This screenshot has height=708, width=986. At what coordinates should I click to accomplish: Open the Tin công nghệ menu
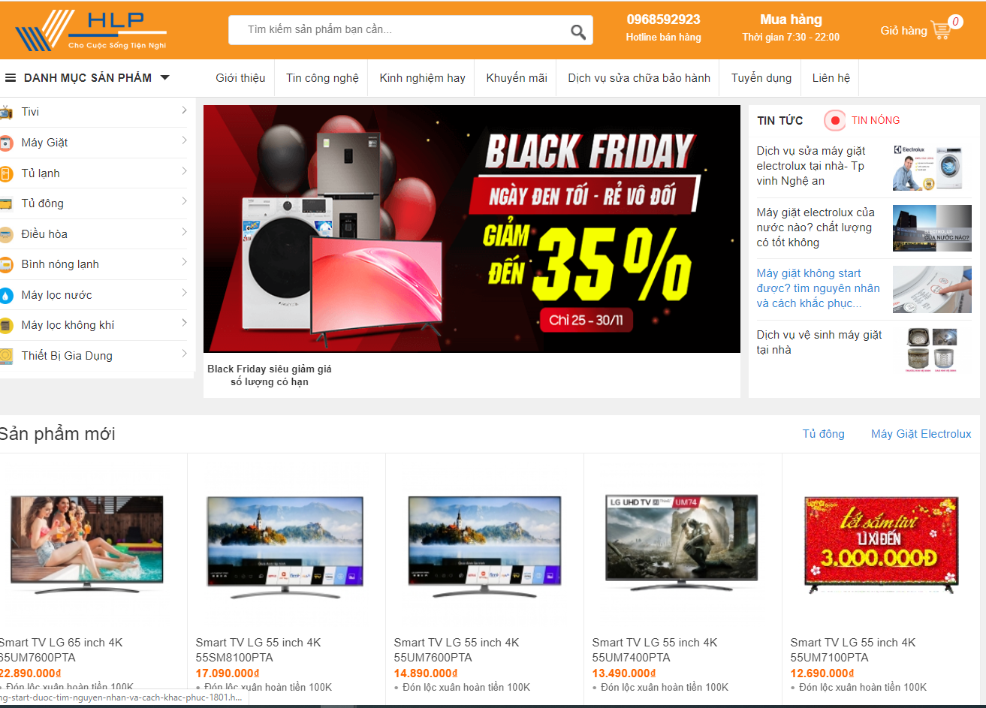tap(322, 78)
